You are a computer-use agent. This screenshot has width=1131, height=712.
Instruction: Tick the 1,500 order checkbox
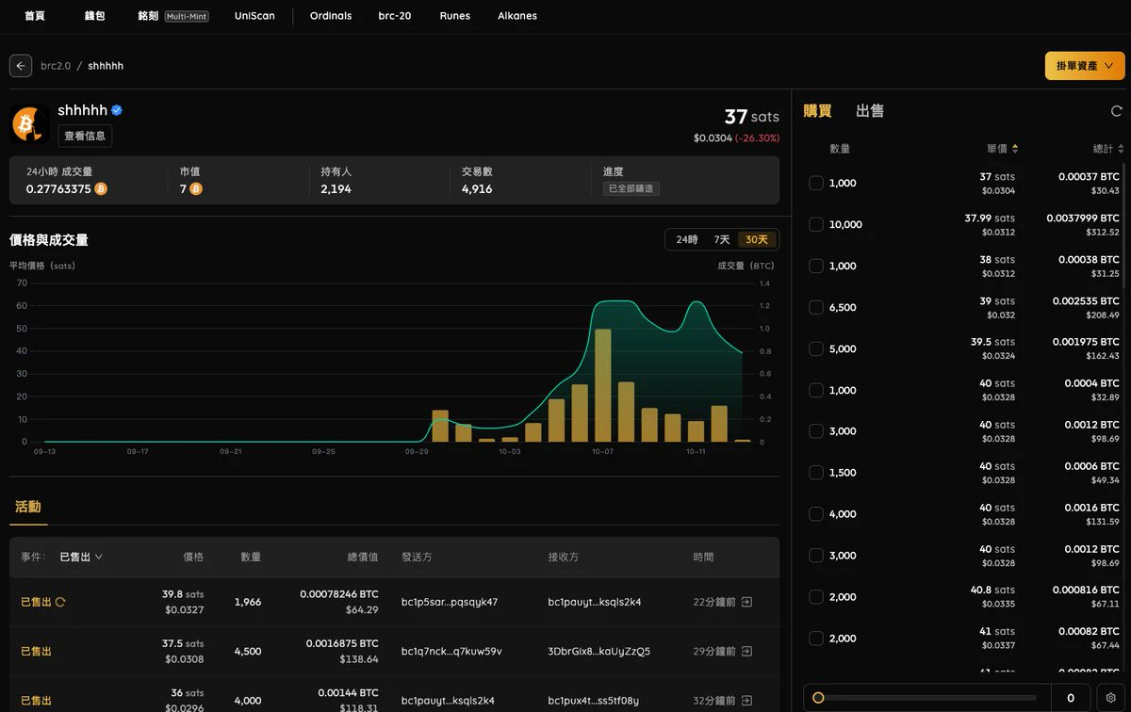click(x=816, y=473)
